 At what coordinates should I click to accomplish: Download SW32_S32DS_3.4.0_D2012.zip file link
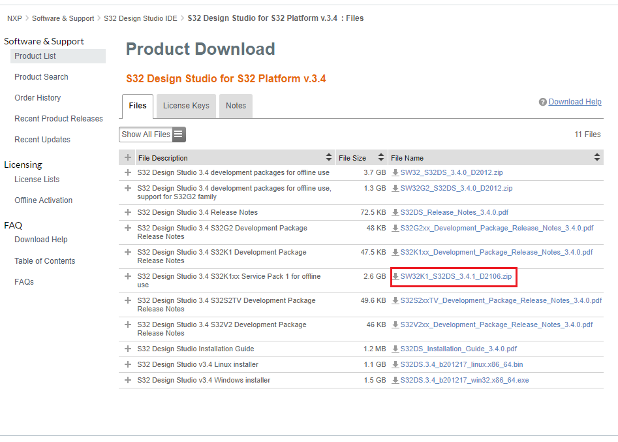452,173
